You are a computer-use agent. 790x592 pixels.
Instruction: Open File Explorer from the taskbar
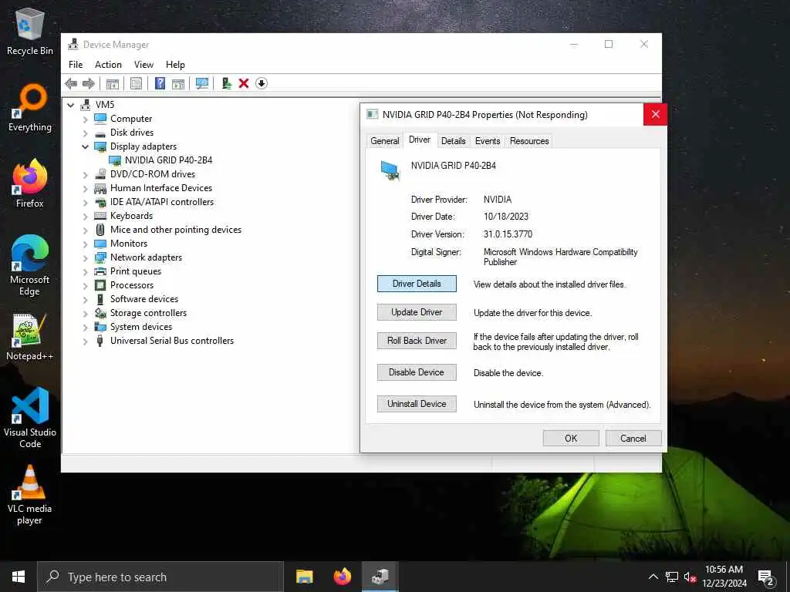coord(304,577)
